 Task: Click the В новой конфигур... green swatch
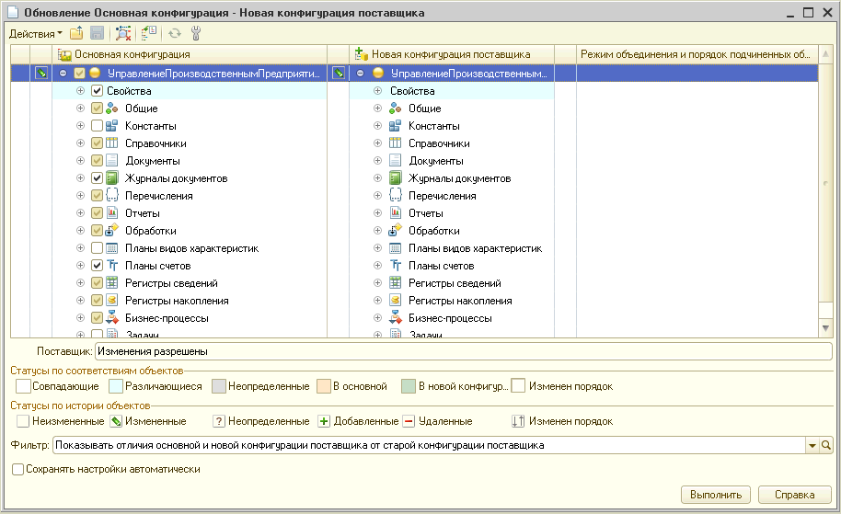pyautogui.click(x=409, y=386)
